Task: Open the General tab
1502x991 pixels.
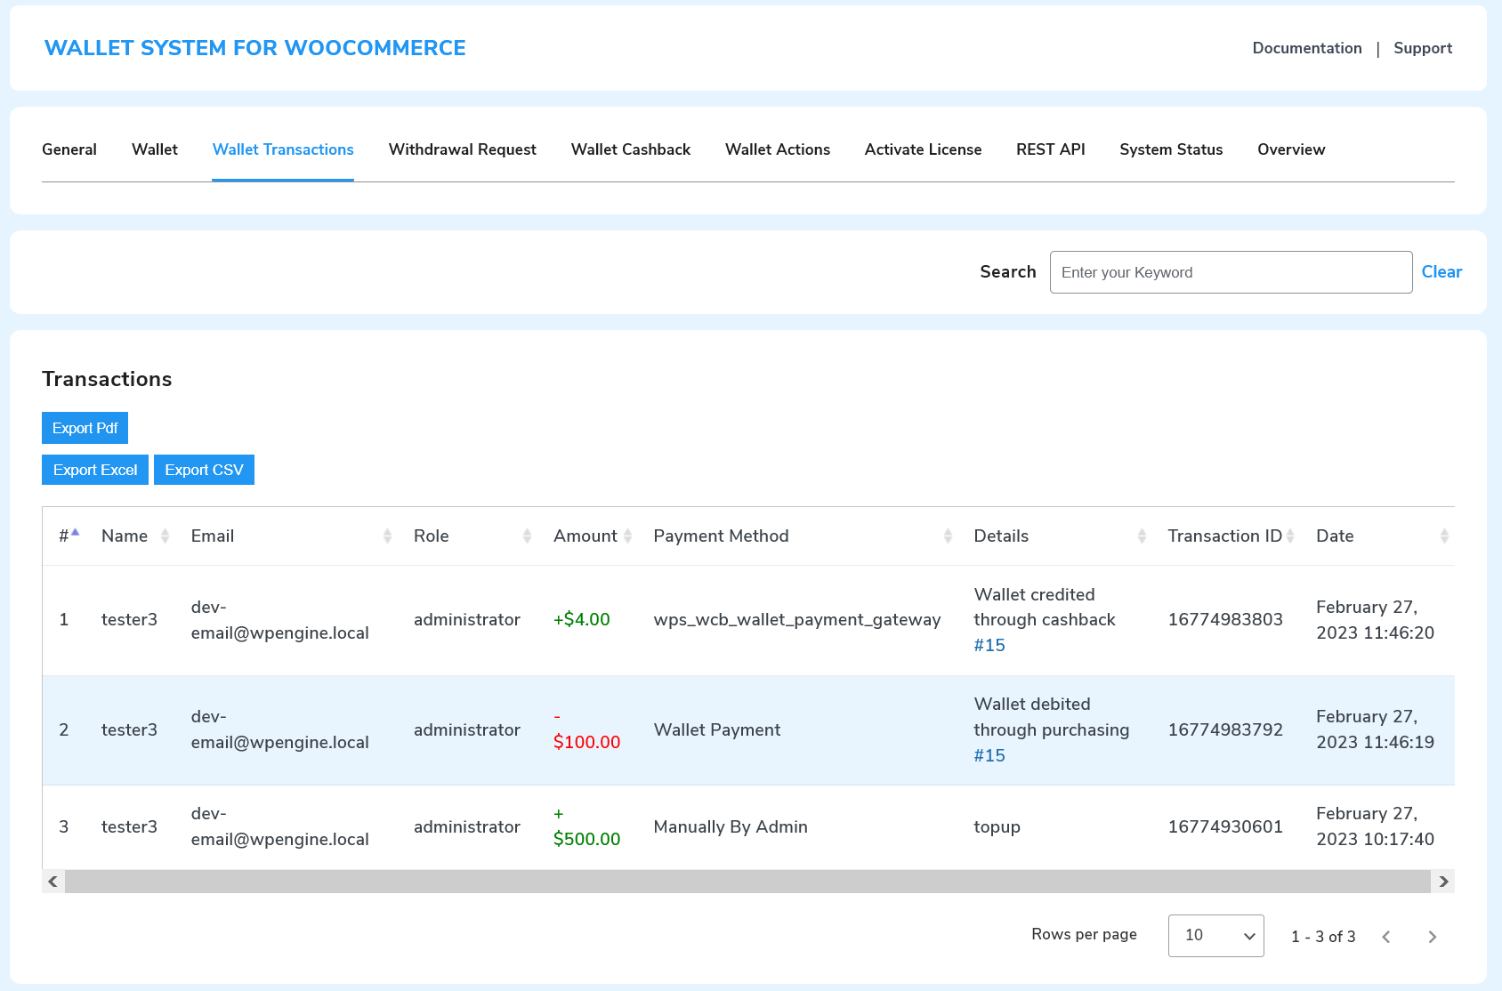Action: coord(69,149)
